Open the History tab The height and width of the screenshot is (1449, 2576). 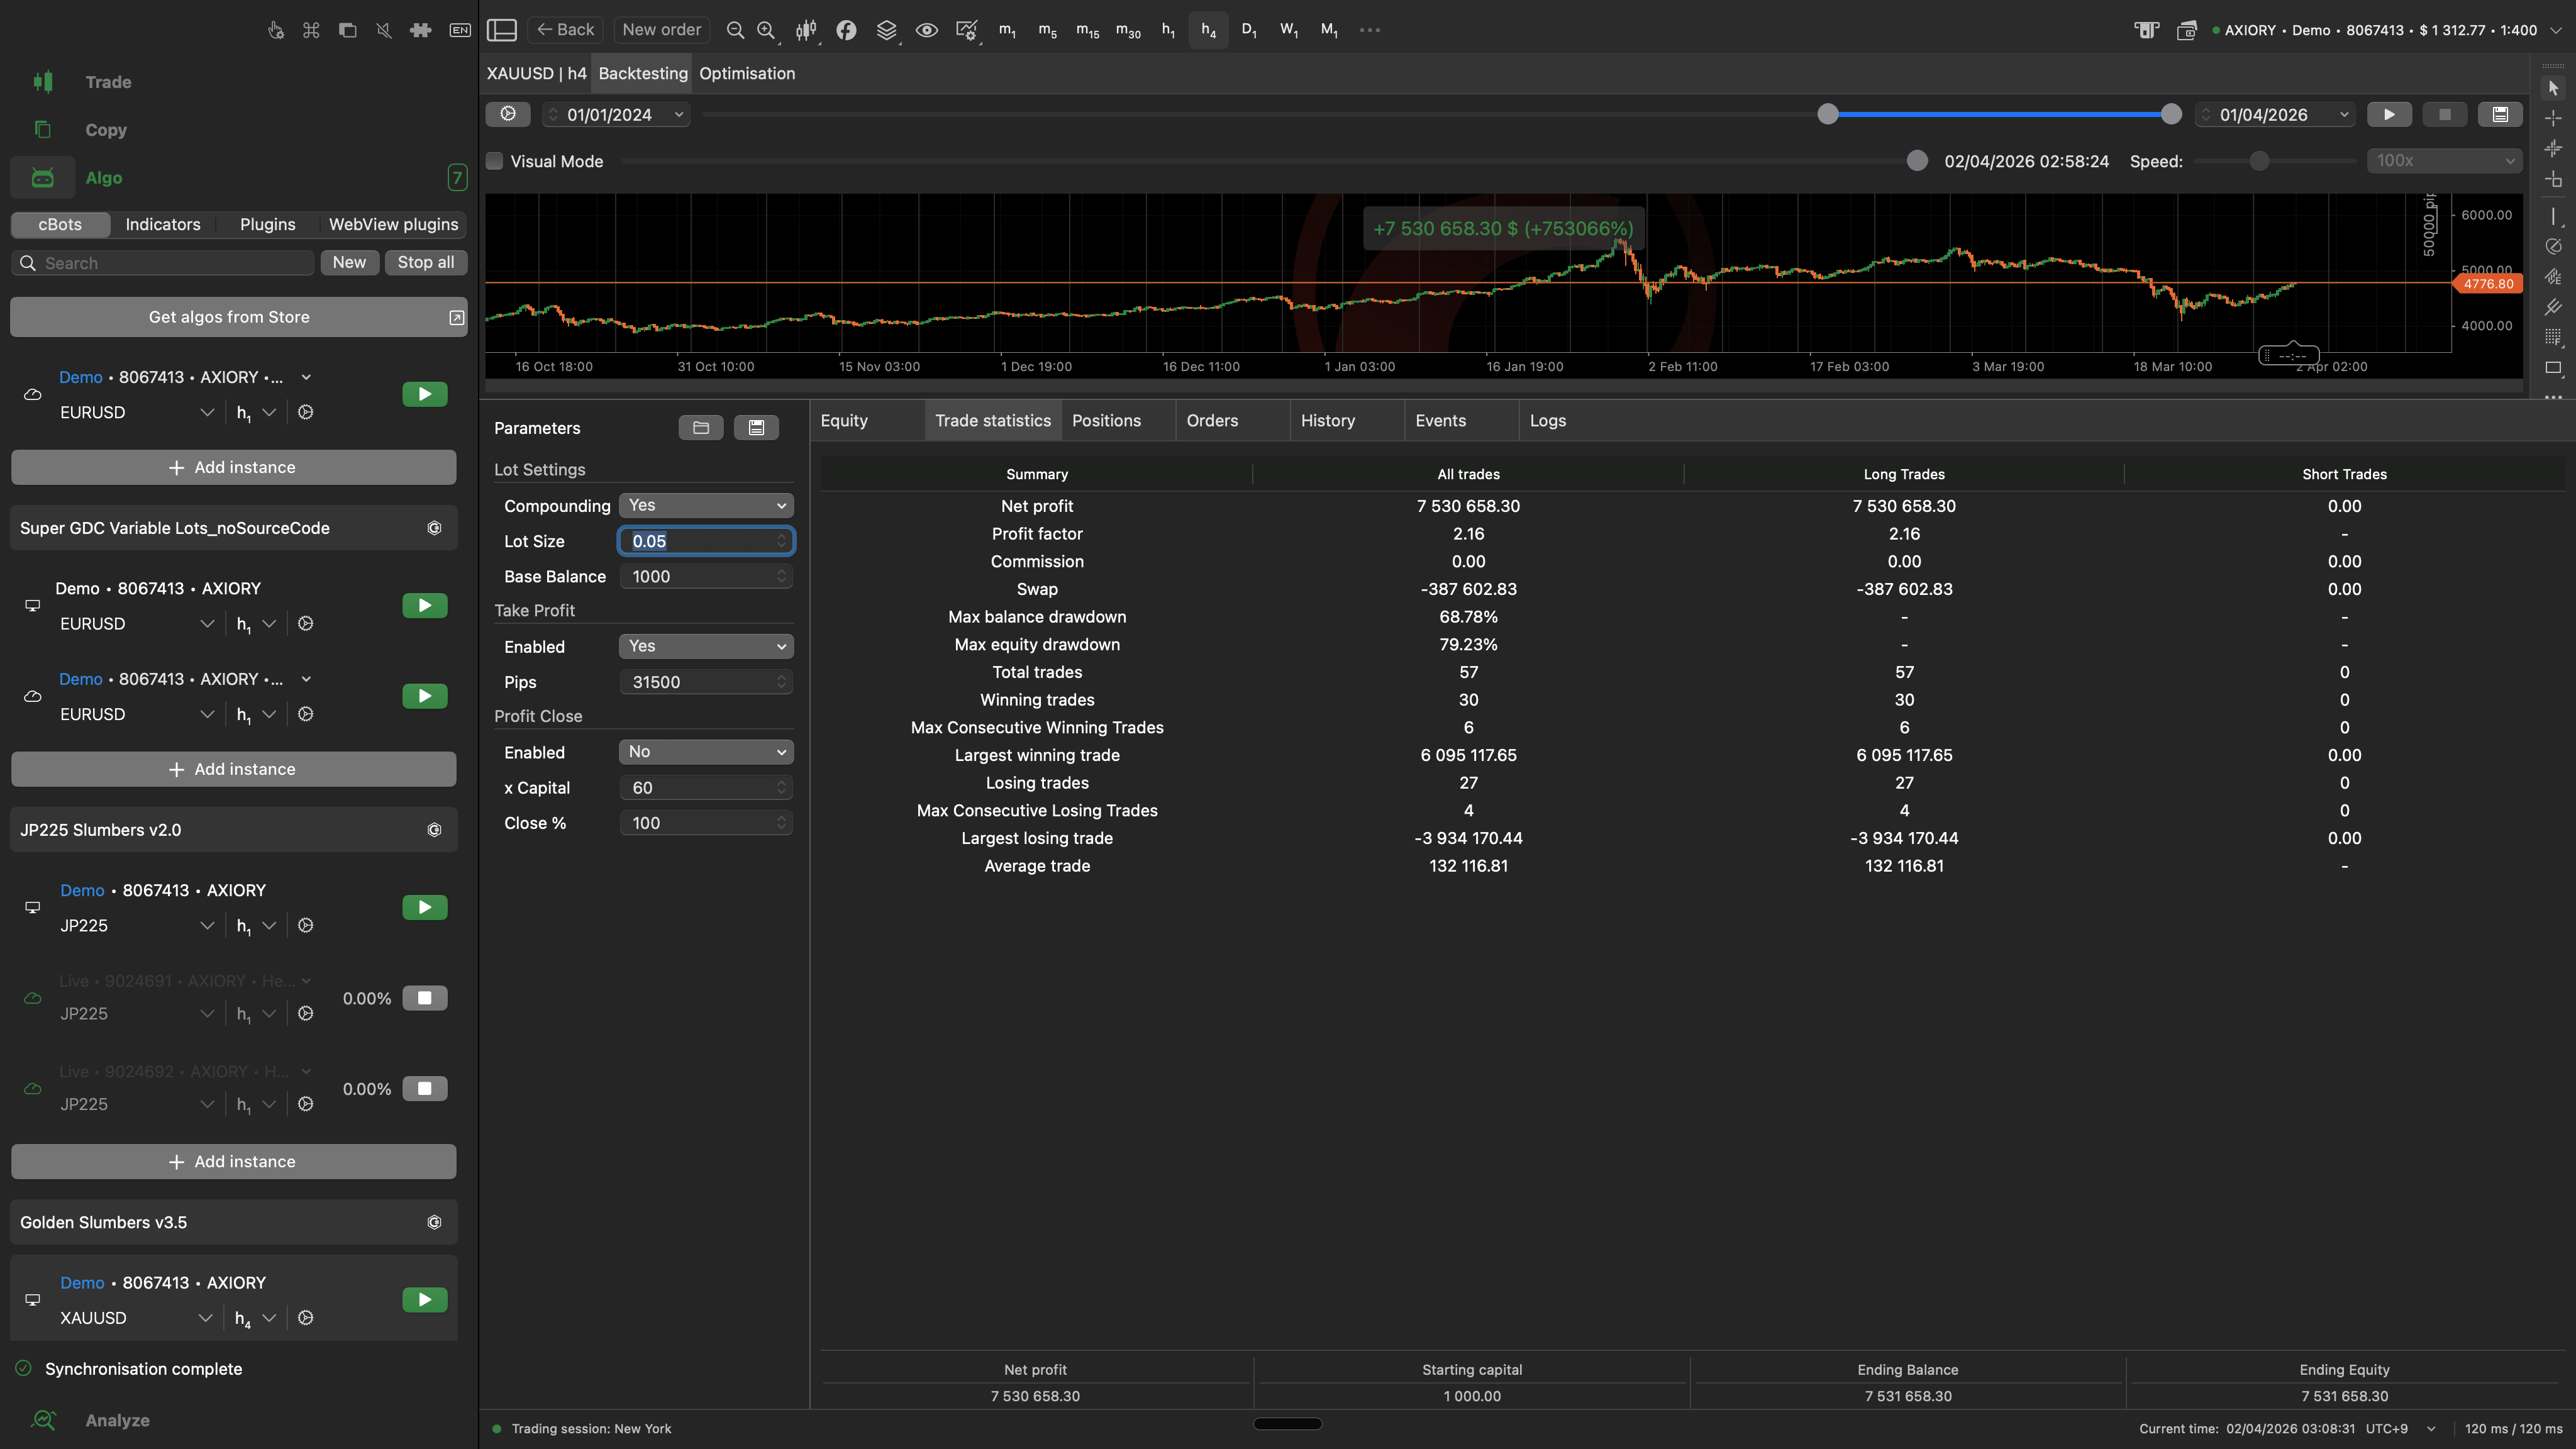1327,421
